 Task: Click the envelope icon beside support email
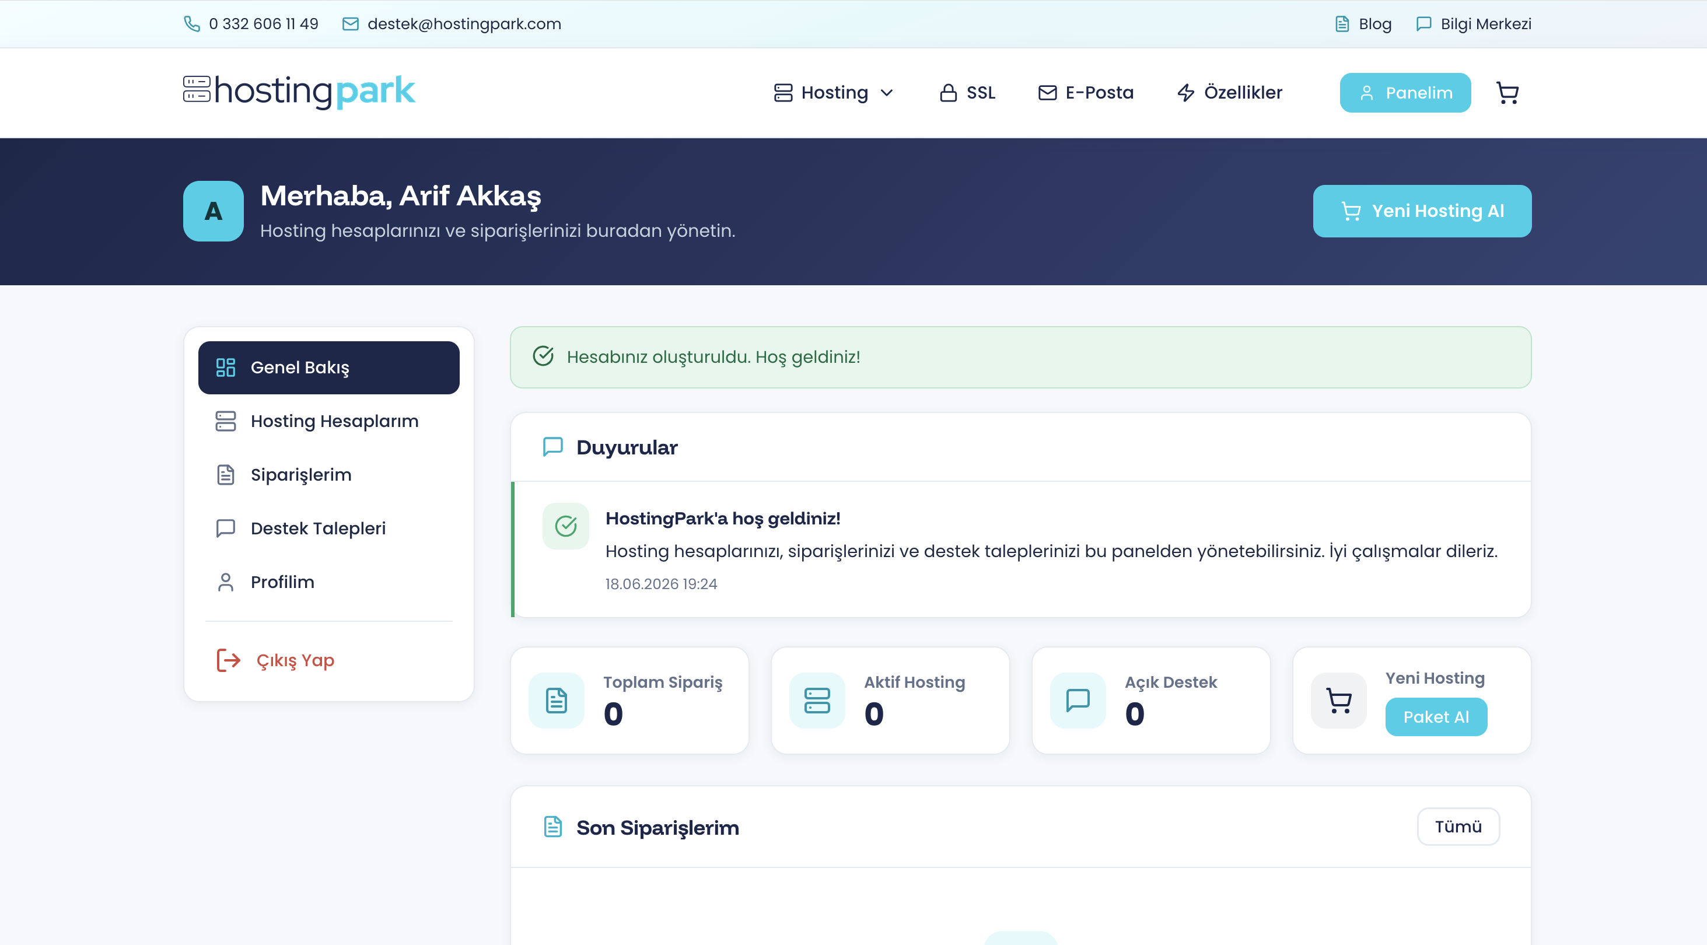351,24
